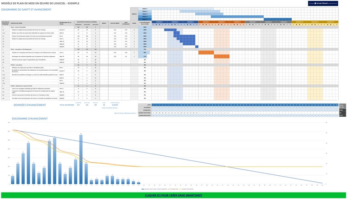Select the 'Diagramme d'avancement' chart title
Screen dimensions: 347x199
30,119
